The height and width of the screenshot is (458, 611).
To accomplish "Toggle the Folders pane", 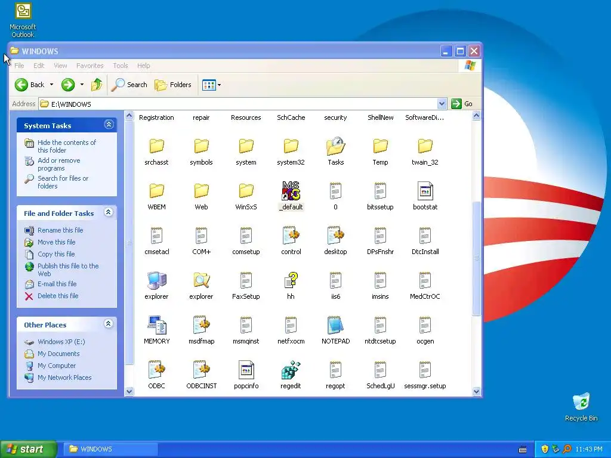I will click(173, 85).
